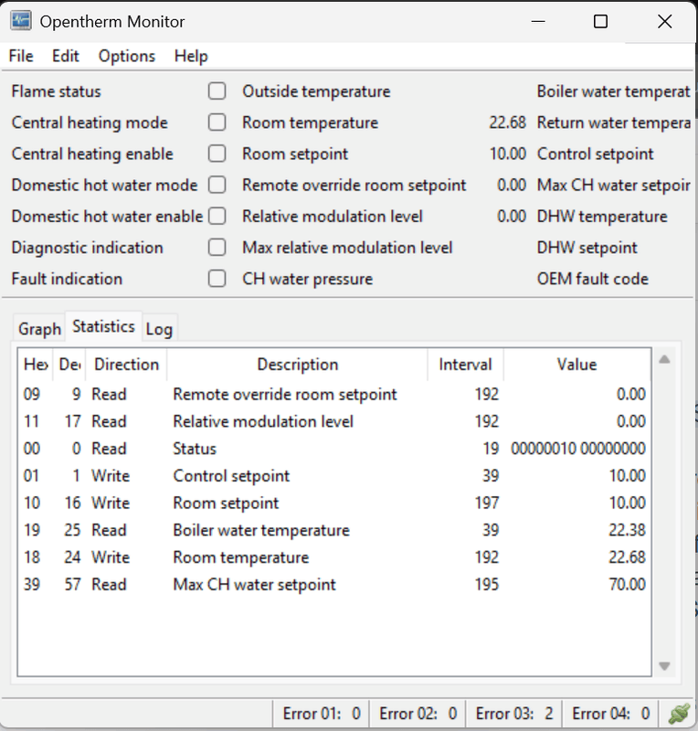Select the Room temperature row in statistics table

pyautogui.click(x=334, y=557)
